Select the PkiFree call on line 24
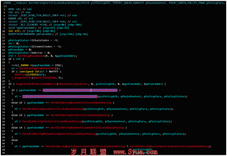 [20, 75]
